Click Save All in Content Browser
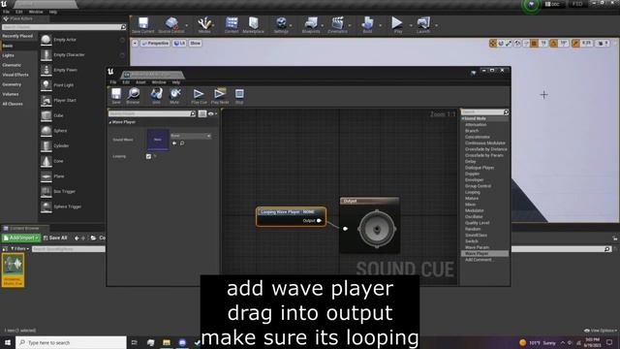 point(55,238)
